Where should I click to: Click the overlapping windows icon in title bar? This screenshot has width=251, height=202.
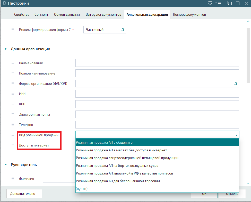[230, 3]
